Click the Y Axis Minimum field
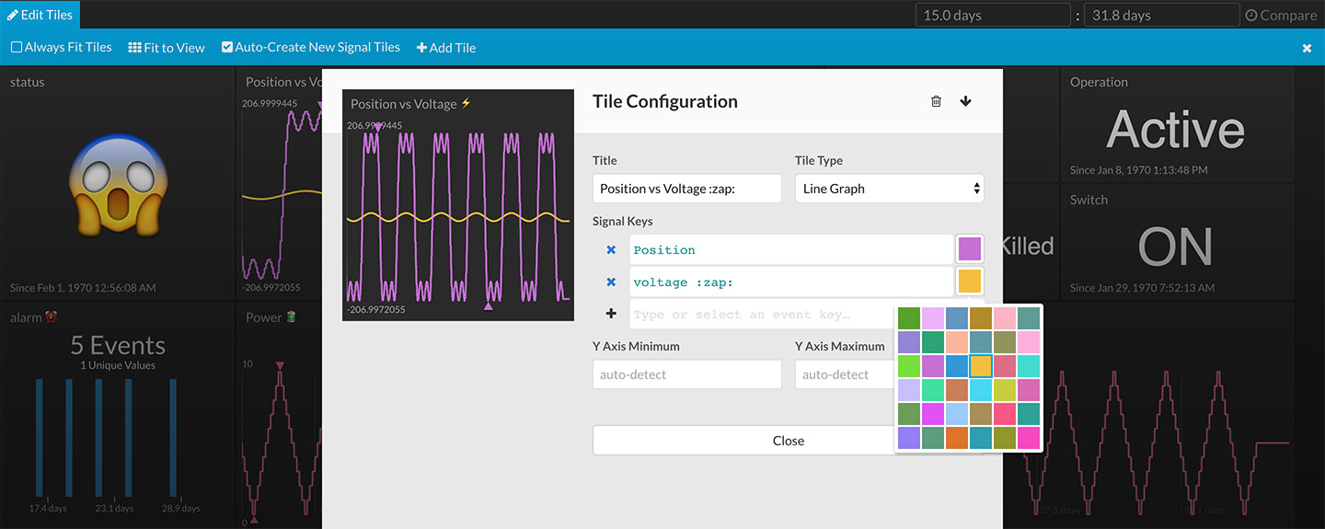The width and height of the screenshot is (1325, 529). pyautogui.click(x=686, y=374)
